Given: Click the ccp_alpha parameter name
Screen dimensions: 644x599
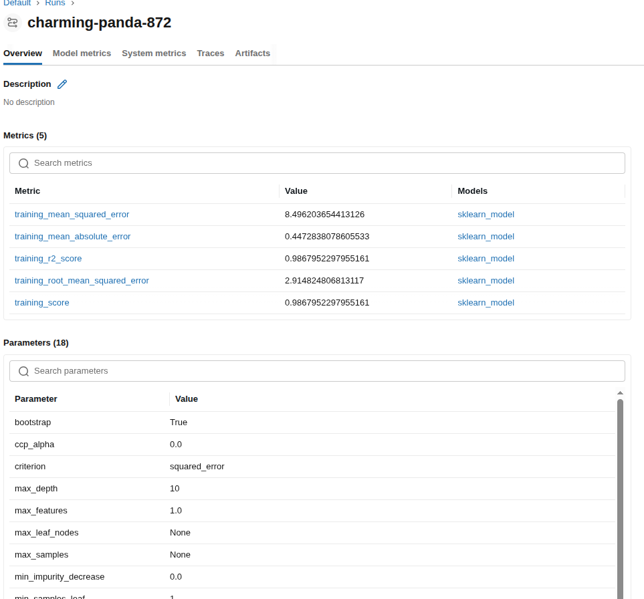Looking at the screenshot, I should click(35, 445).
